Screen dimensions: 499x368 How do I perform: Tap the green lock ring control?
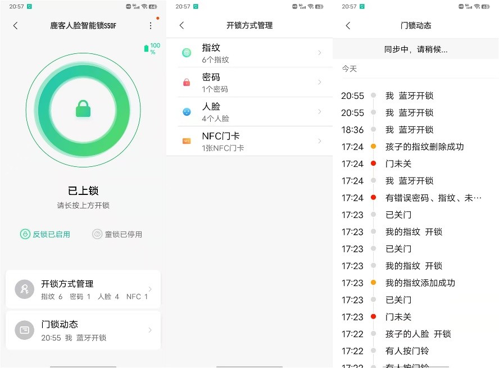tap(83, 110)
